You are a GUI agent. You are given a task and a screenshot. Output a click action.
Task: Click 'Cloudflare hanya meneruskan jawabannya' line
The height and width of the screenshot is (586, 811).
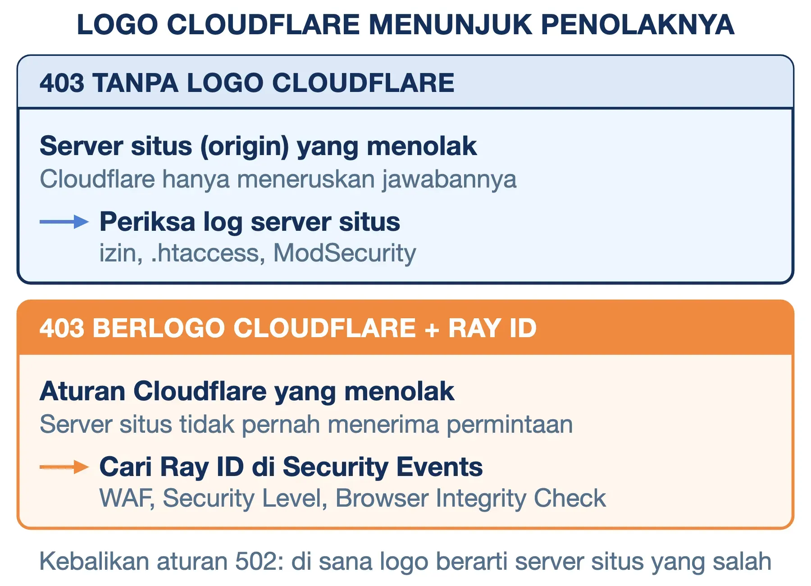click(278, 179)
